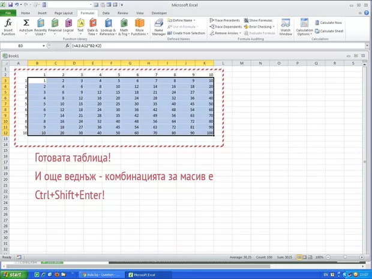The width and height of the screenshot is (372, 279).
Task: Switch to the Insert tab
Action: click(42, 13)
